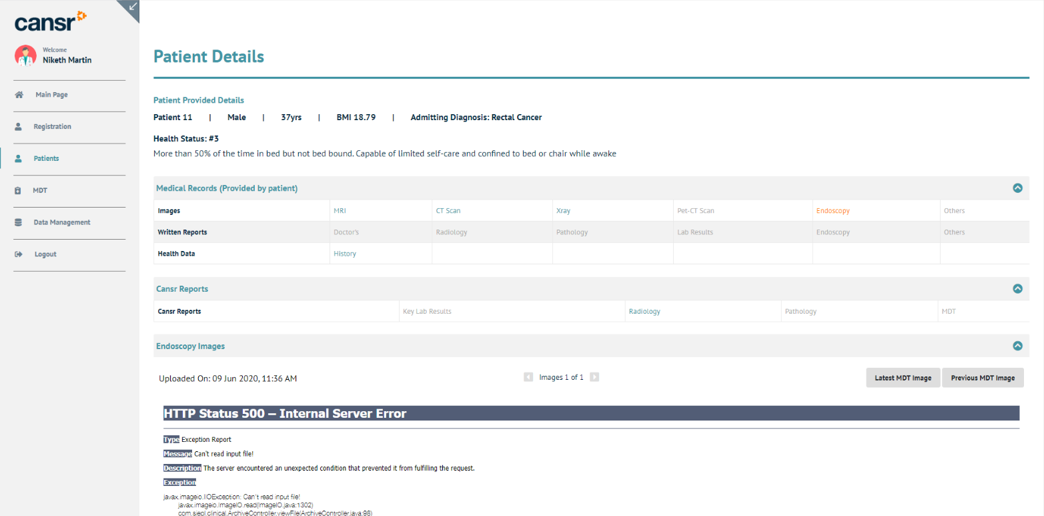This screenshot has height=516, width=1044.
Task: Click the MDT clipboard icon
Action: [19, 191]
